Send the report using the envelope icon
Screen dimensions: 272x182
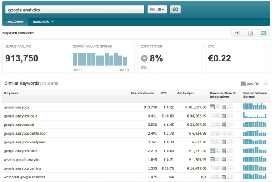point(263,33)
